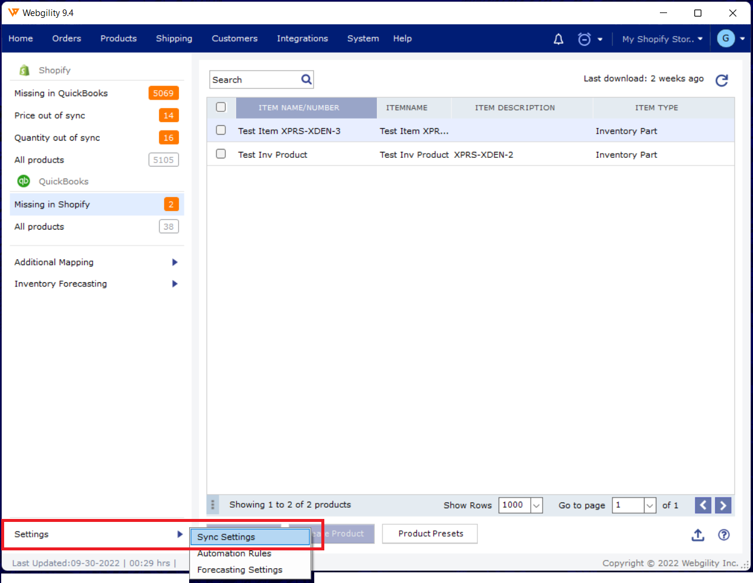Expand the user account dropdown arrow
The width and height of the screenshot is (753, 583).
click(x=742, y=39)
